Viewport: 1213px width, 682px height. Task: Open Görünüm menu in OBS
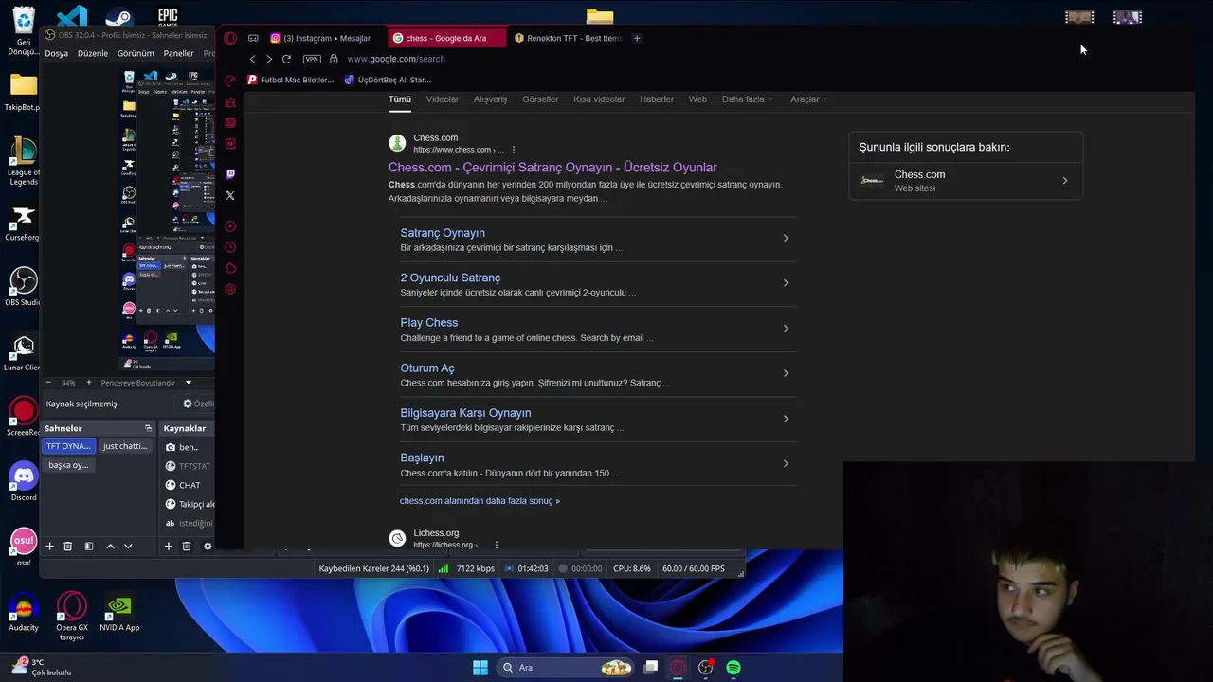[136, 53]
